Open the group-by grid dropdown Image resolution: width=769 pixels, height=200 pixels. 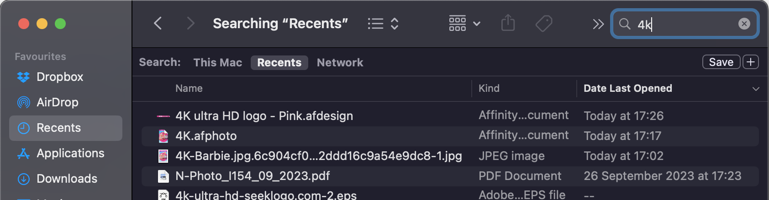pyautogui.click(x=464, y=23)
